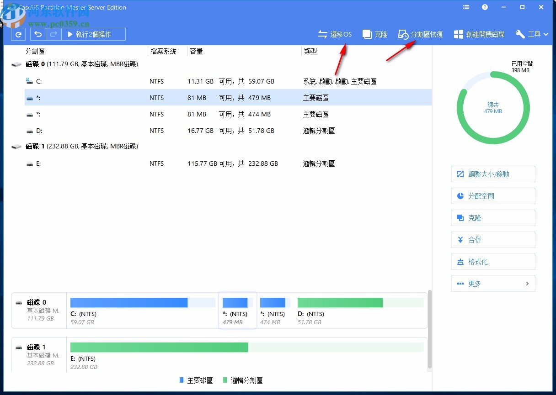Undo the last operation
The height and width of the screenshot is (395, 556).
(x=38, y=34)
